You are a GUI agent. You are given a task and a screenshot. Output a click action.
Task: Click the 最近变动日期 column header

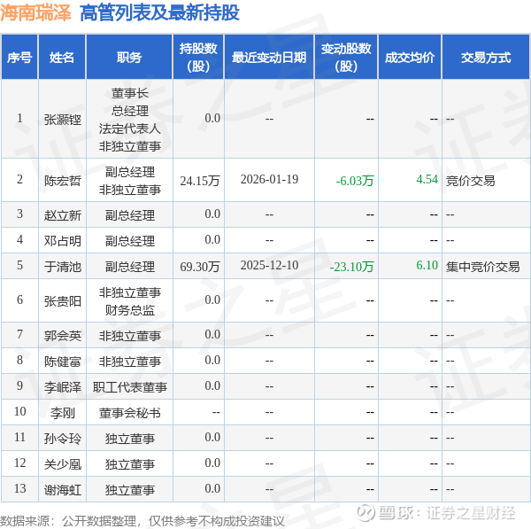click(x=269, y=58)
